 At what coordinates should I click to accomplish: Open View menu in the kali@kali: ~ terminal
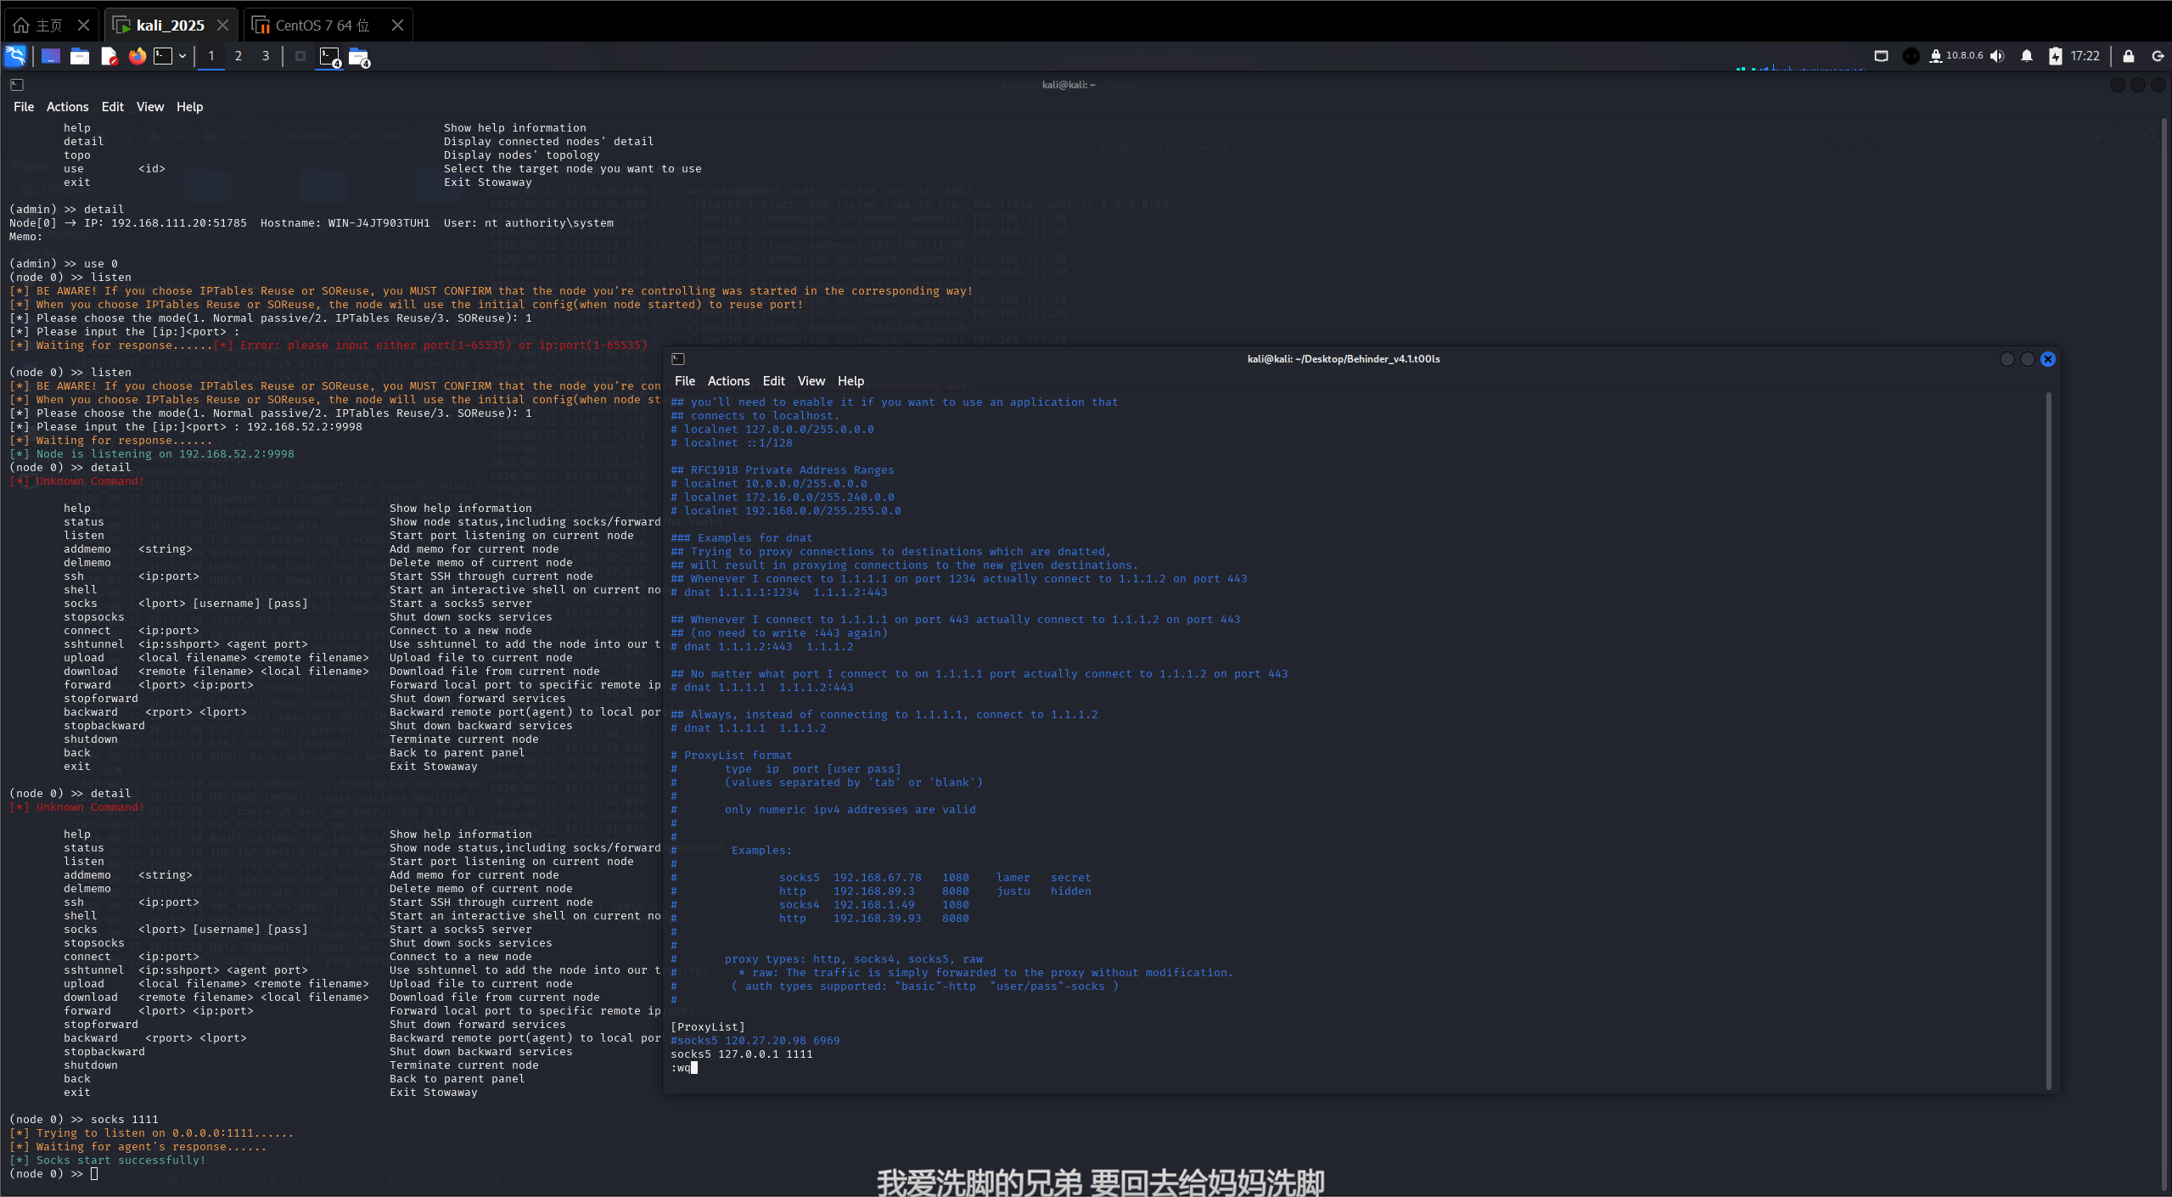(x=150, y=107)
